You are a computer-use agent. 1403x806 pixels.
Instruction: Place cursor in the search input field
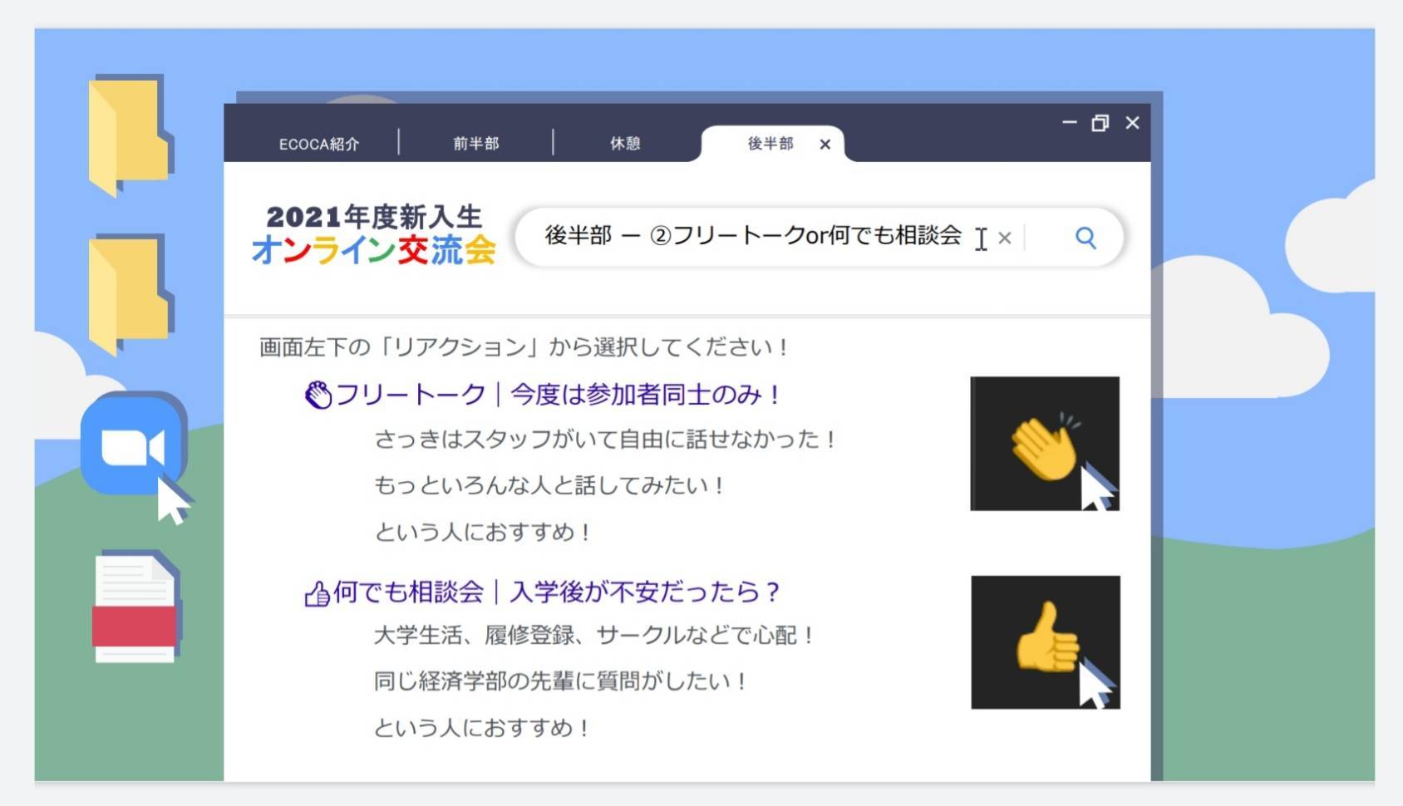click(748, 238)
